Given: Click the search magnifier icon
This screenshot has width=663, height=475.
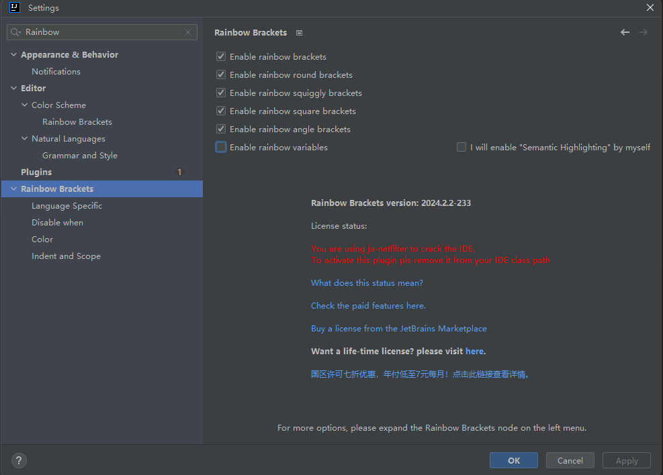Looking at the screenshot, I should coord(15,32).
